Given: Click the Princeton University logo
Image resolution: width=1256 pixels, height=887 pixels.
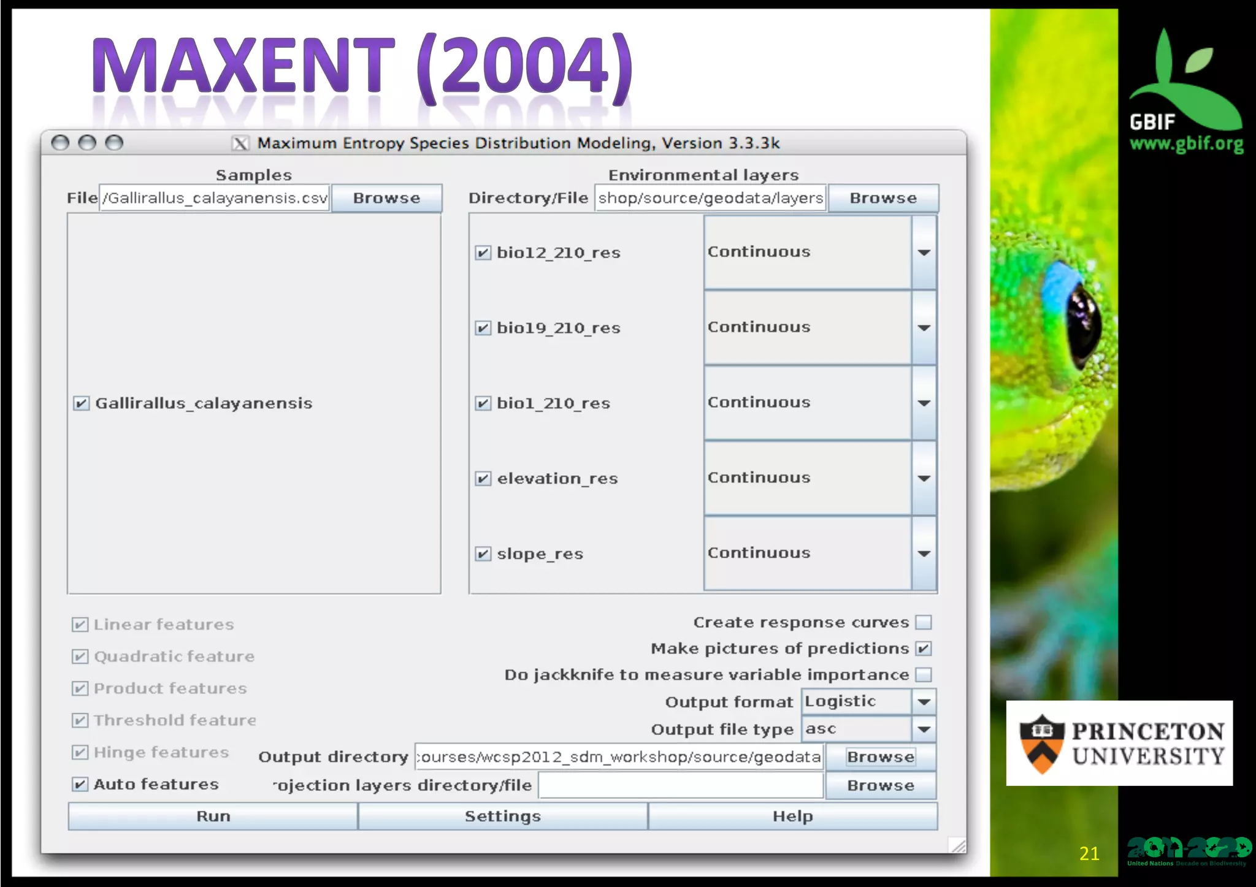Looking at the screenshot, I should (1119, 743).
